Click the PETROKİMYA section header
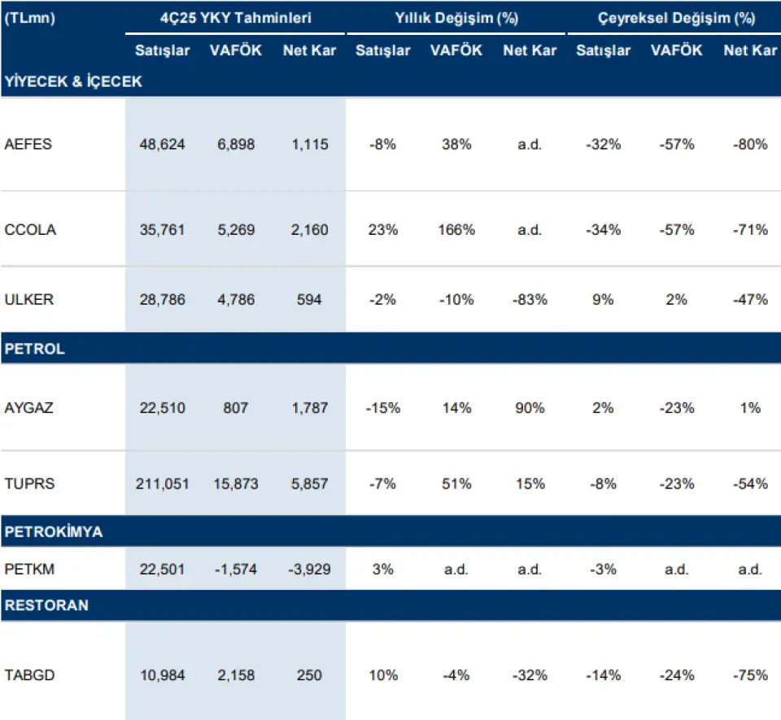The width and height of the screenshot is (781, 720). point(54,532)
